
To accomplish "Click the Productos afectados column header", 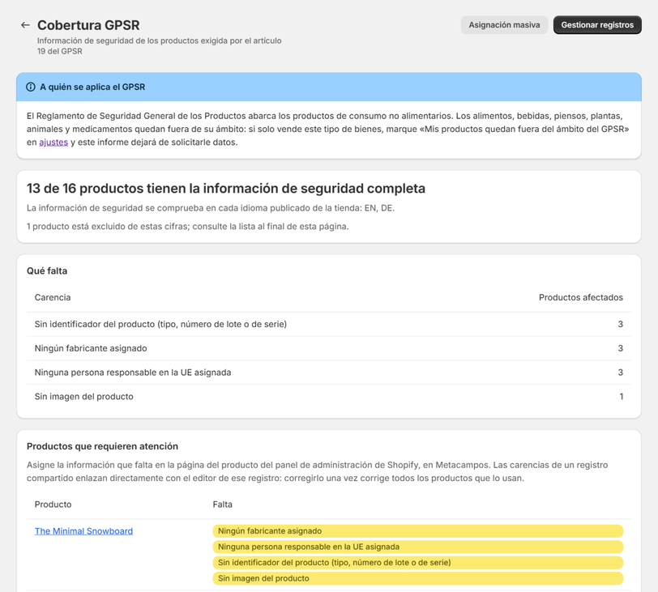I will point(581,297).
